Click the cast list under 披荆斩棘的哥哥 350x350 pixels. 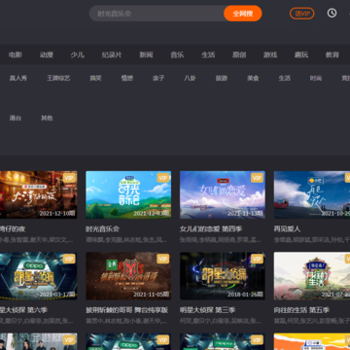126,321
